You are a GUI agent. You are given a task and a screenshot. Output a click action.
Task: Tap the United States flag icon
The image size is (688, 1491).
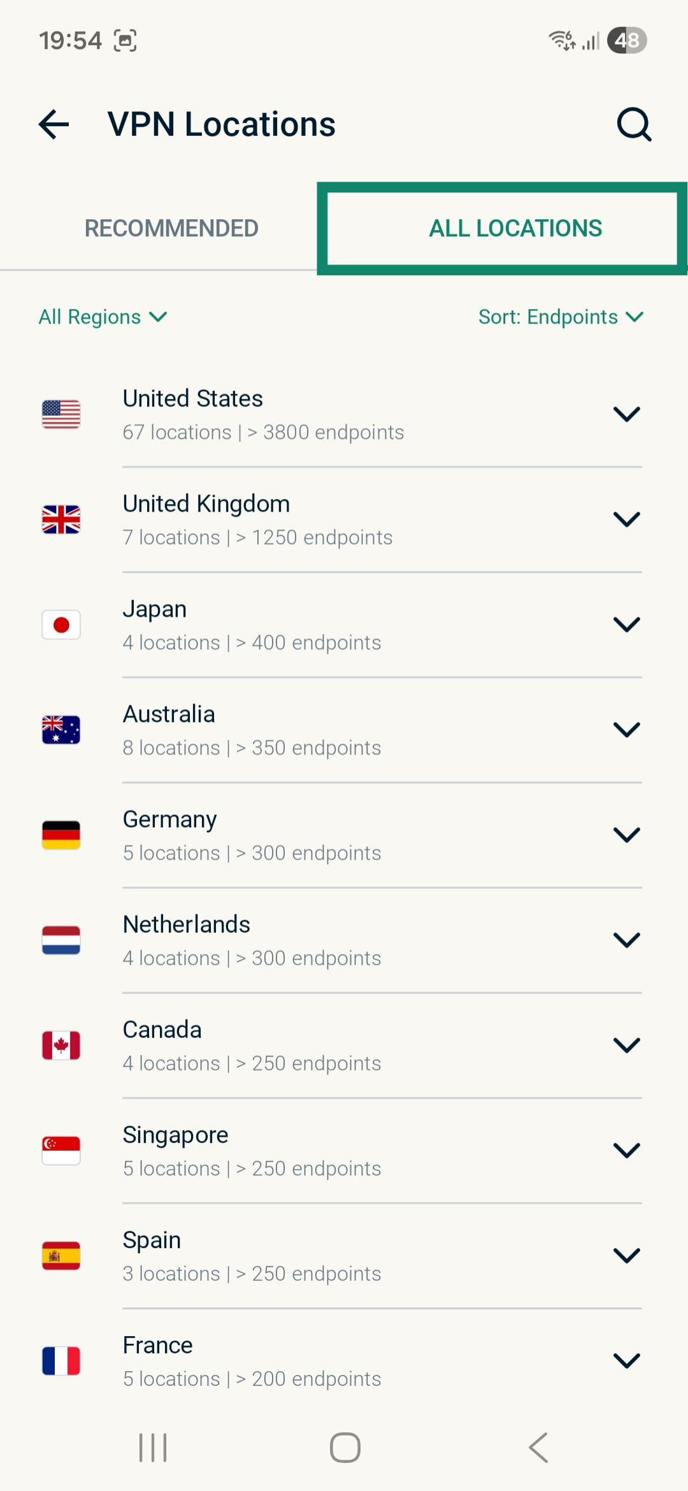coord(61,414)
